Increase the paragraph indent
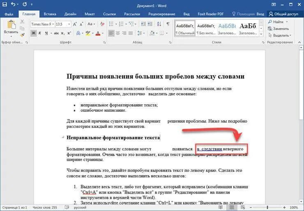This screenshot has height=211, width=304. point(150,24)
